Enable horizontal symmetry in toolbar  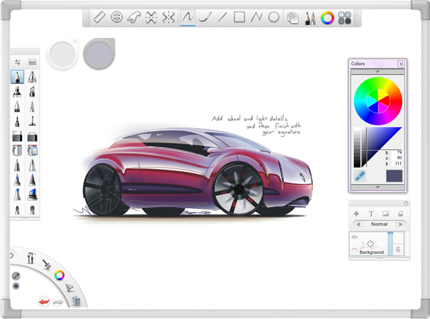151,17
